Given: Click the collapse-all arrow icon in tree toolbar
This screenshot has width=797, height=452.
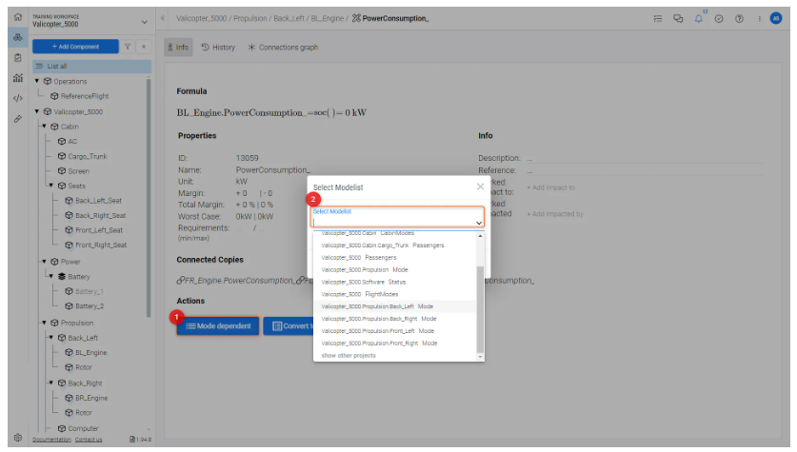Looking at the screenshot, I should point(144,47).
